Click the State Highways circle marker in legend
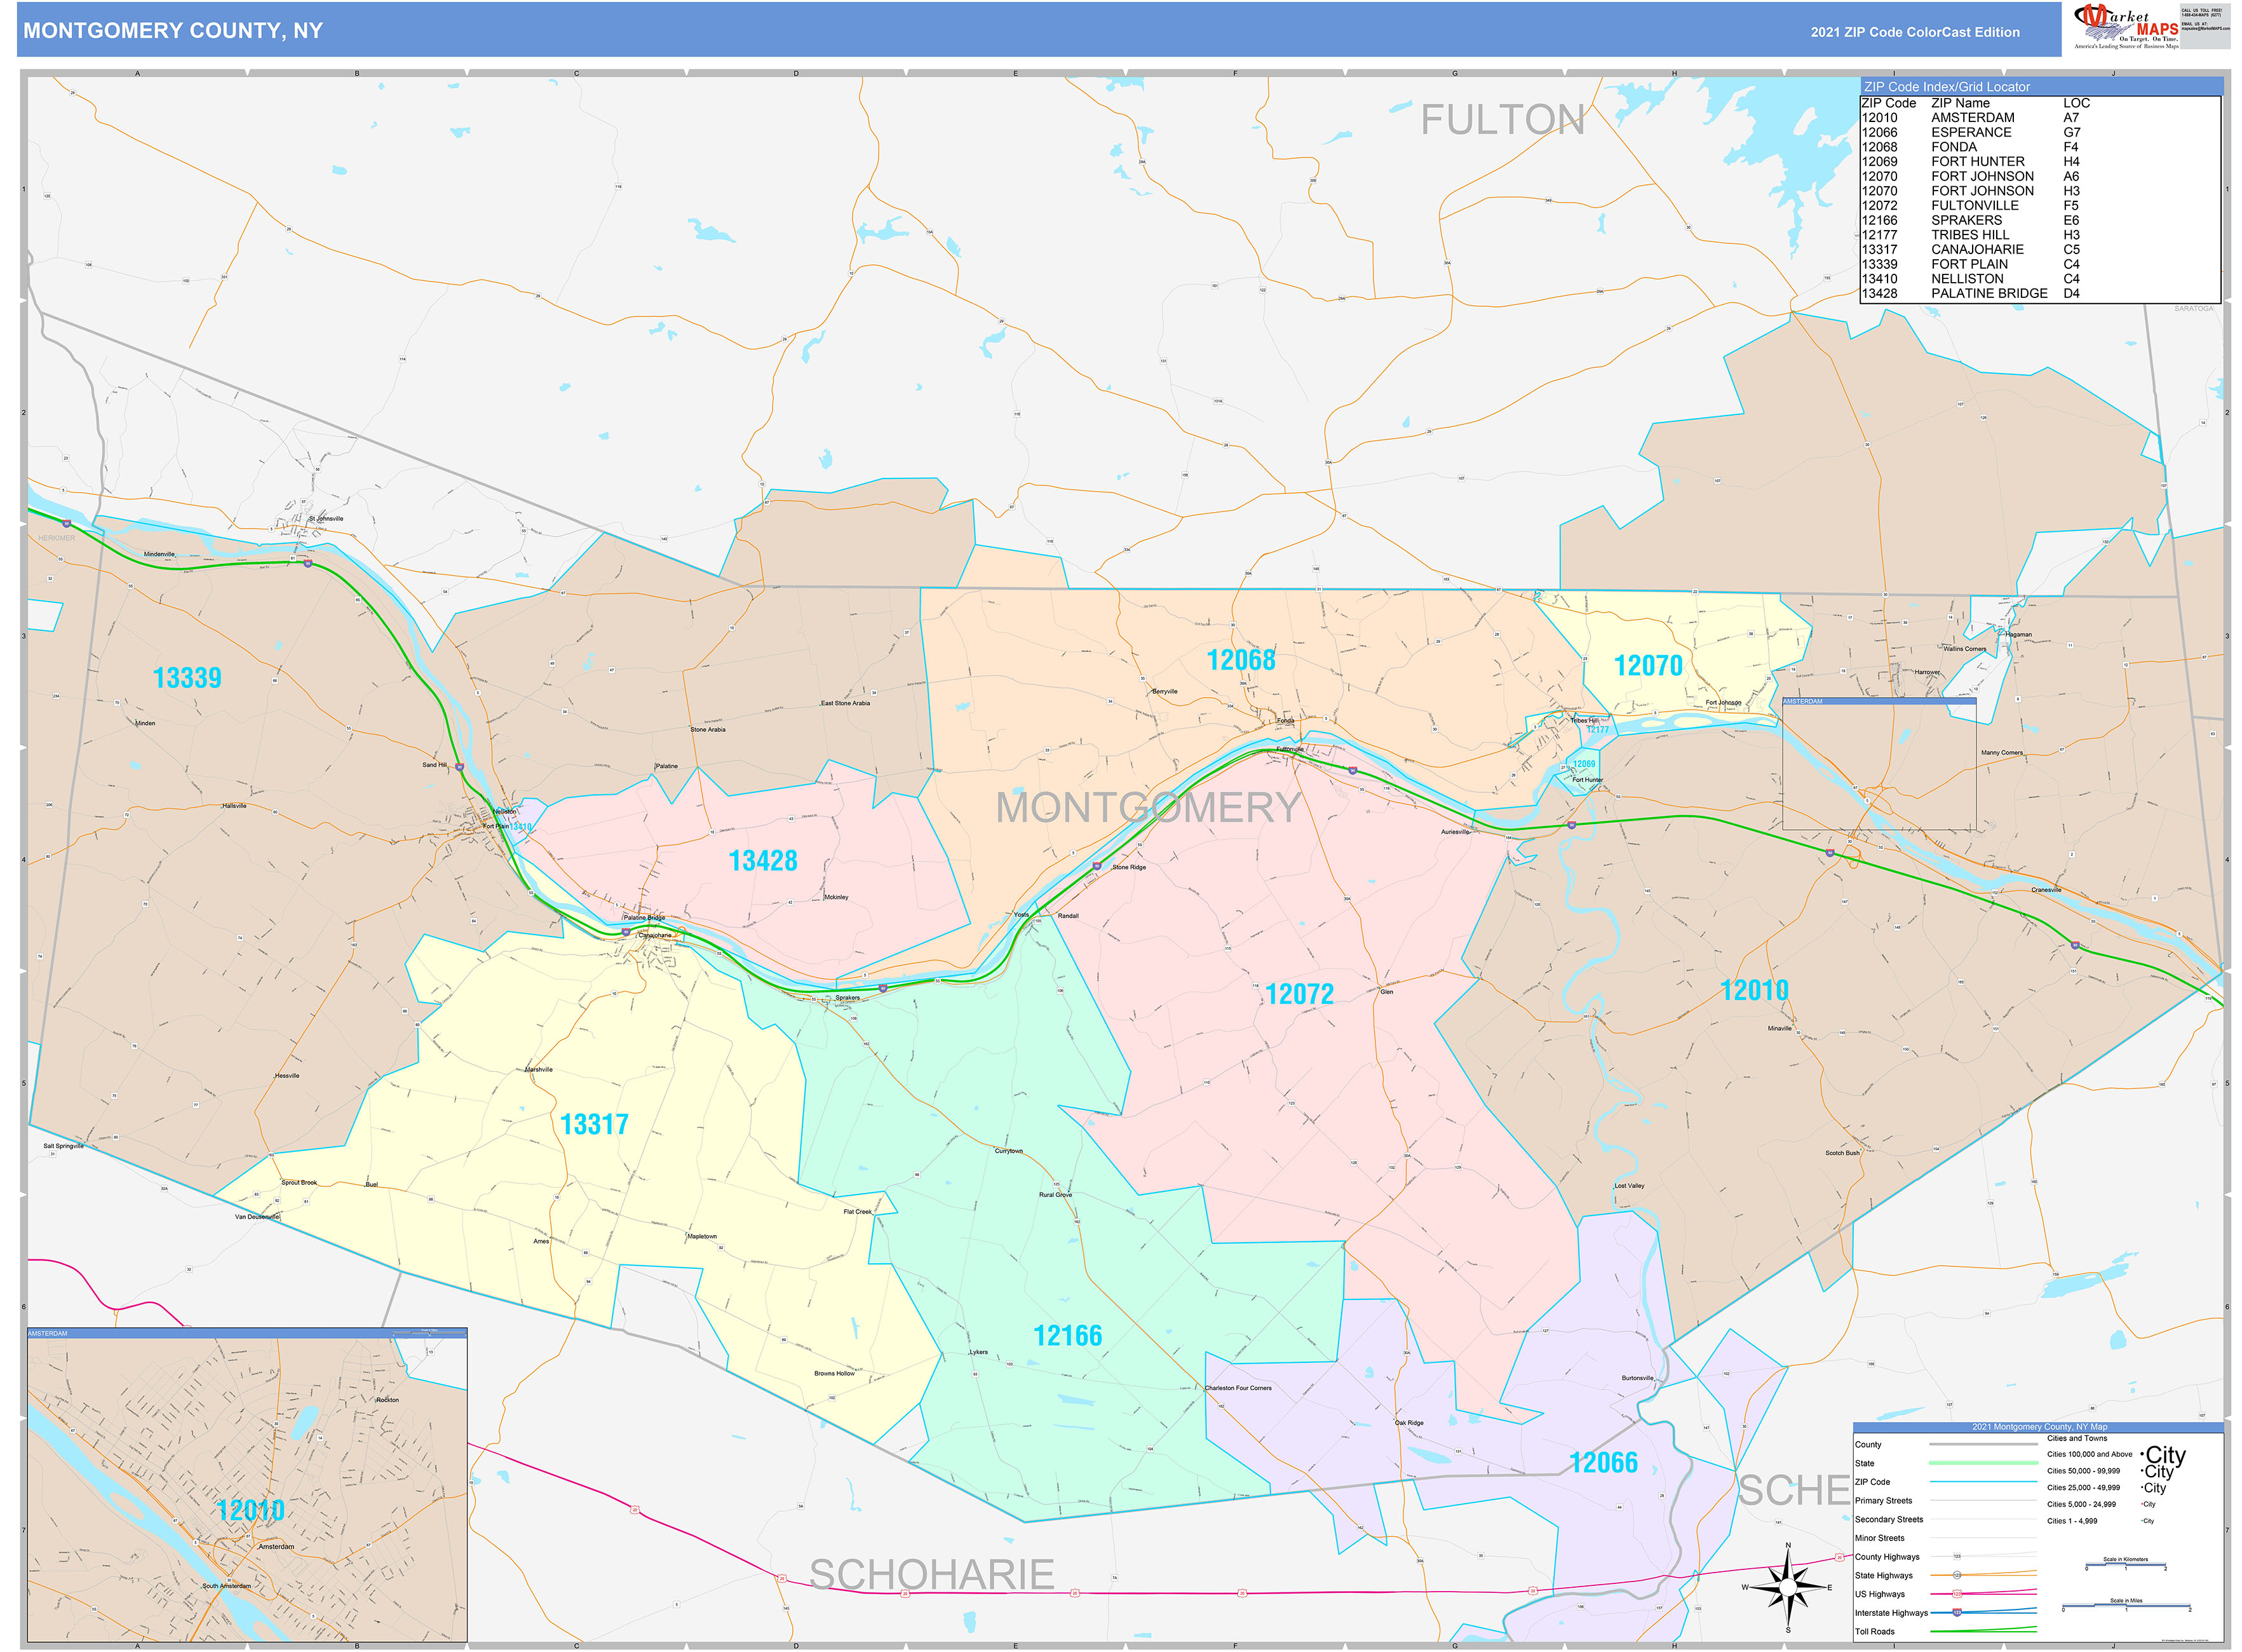Viewport: 2242px width, 1652px height. 1957,1575
